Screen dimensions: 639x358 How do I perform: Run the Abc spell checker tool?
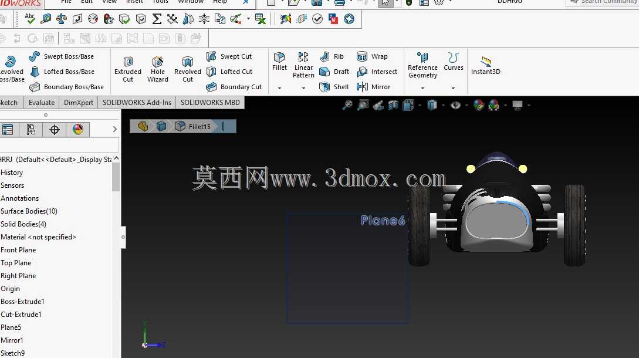[30, 19]
